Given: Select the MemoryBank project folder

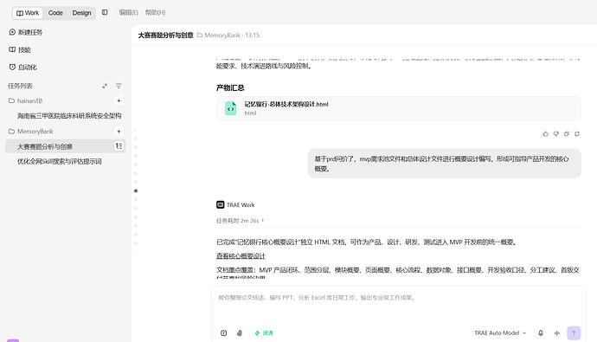Looking at the screenshot, I should click(x=31, y=132).
